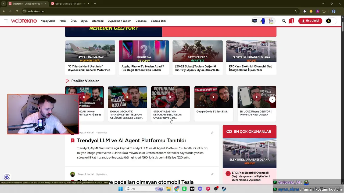Switch to Google Genie 3'ü Test Ettik tab

point(71,4)
